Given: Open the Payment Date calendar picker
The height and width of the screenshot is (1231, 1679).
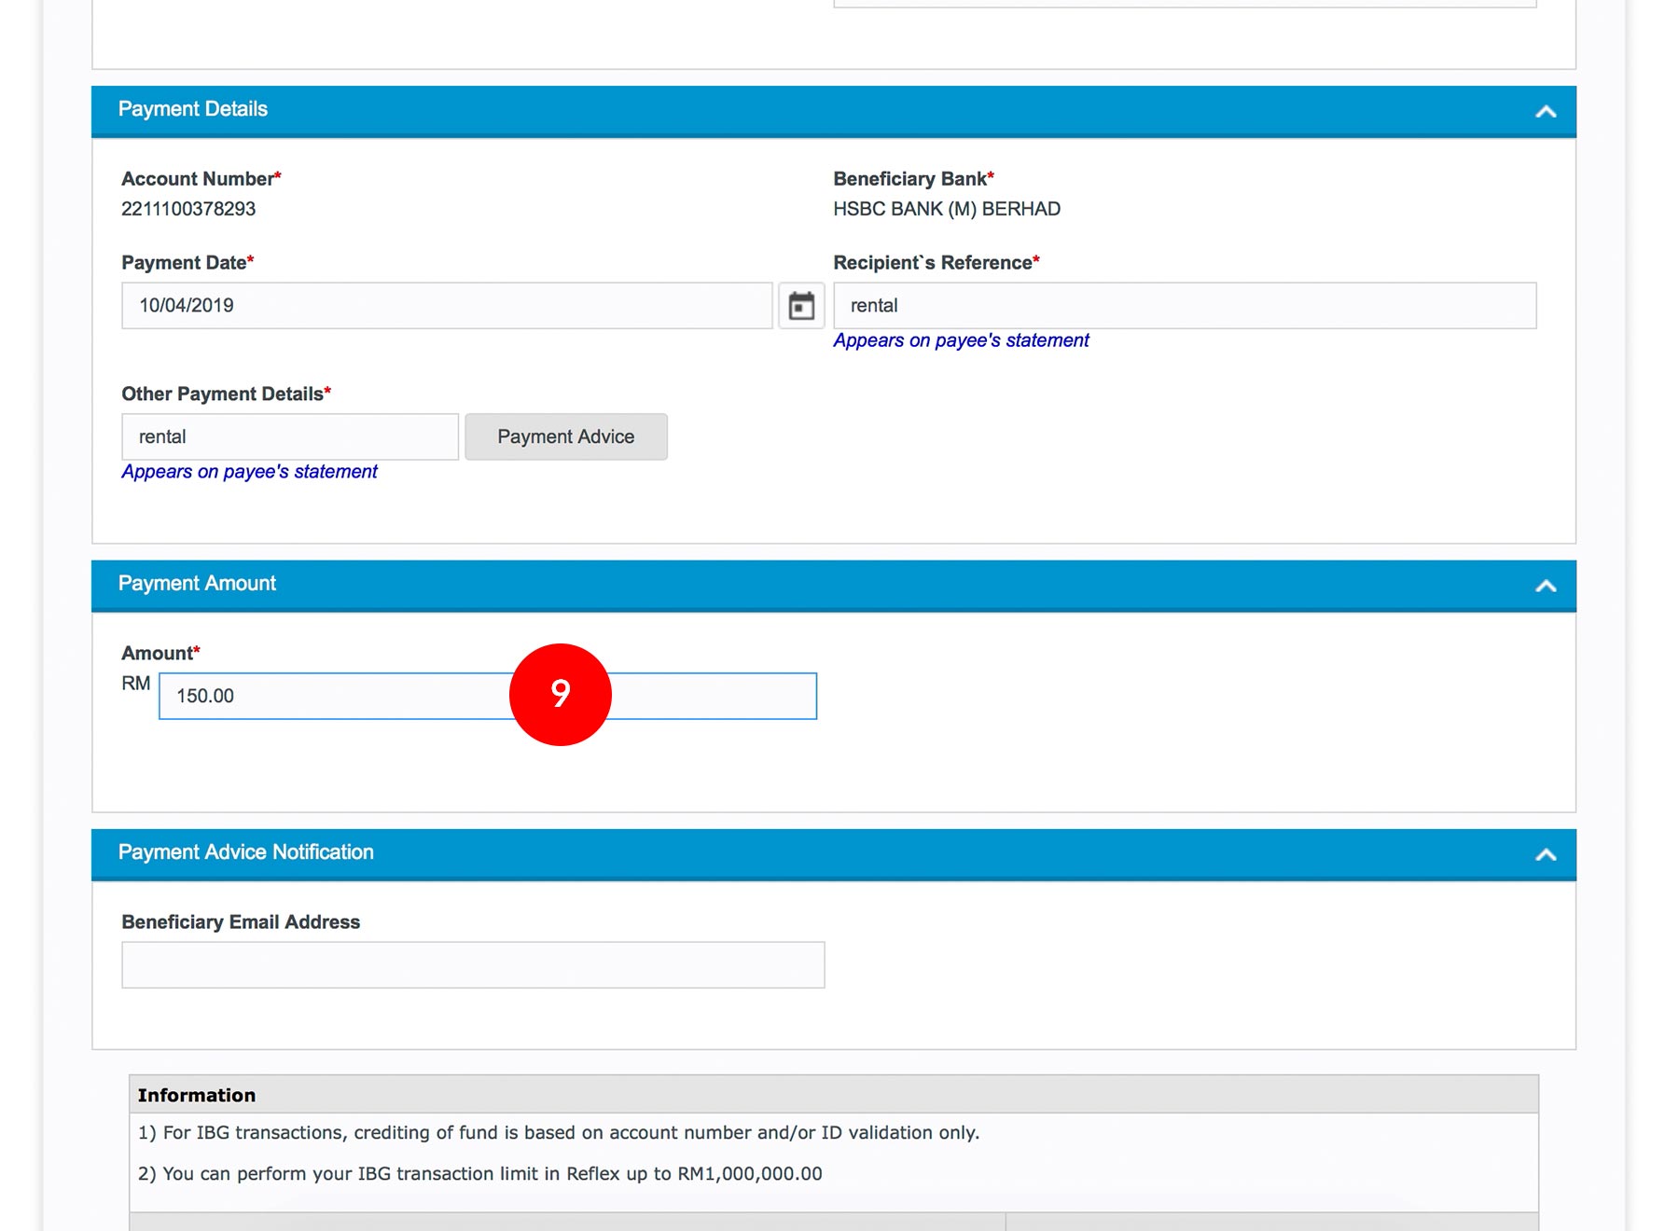Looking at the screenshot, I should (801, 306).
